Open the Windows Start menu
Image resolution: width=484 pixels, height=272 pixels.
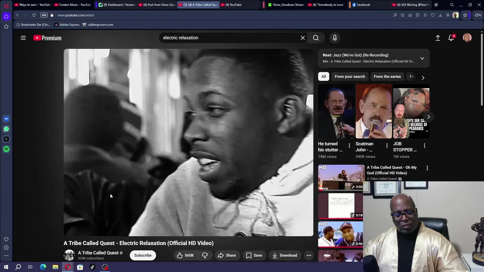click(6, 267)
